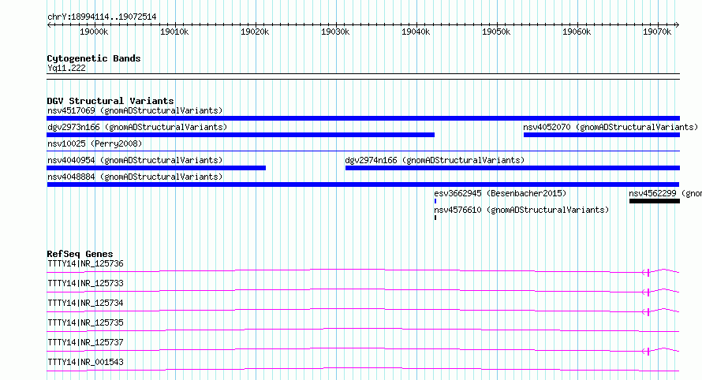Screen dimensions: 702x380
Task: Click the blue bar under nsv4040954
Action: click(156, 168)
